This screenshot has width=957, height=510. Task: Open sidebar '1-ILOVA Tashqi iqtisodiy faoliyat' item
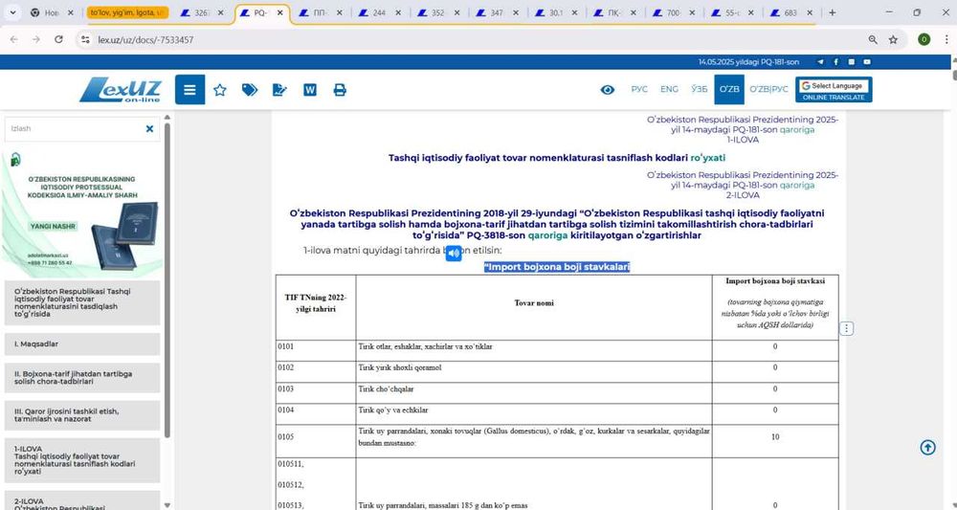(x=82, y=460)
